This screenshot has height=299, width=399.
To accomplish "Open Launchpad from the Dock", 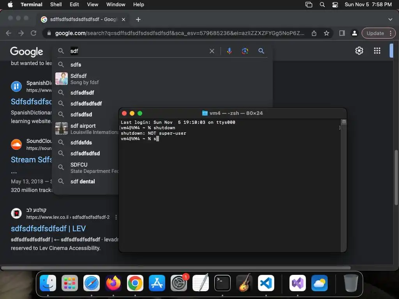I will [70, 283].
